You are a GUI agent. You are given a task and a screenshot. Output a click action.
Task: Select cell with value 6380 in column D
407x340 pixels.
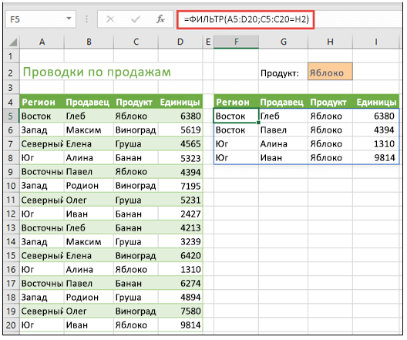click(180, 116)
